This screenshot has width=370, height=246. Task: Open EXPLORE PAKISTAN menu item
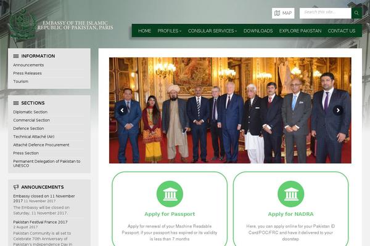pyautogui.click(x=300, y=31)
